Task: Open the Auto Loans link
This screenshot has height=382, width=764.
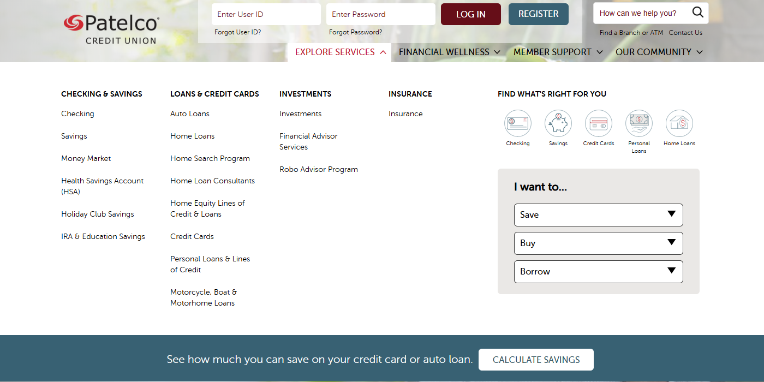Action: click(x=190, y=114)
